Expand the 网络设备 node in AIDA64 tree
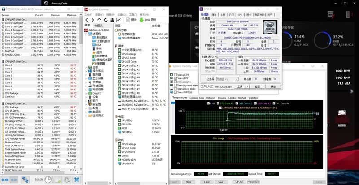Viewport: 359px width, 185px height. 86,90
